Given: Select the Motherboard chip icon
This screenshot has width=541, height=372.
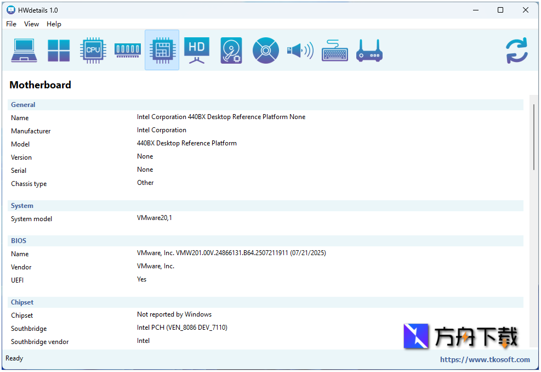Looking at the screenshot, I should (x=162, y=50).
